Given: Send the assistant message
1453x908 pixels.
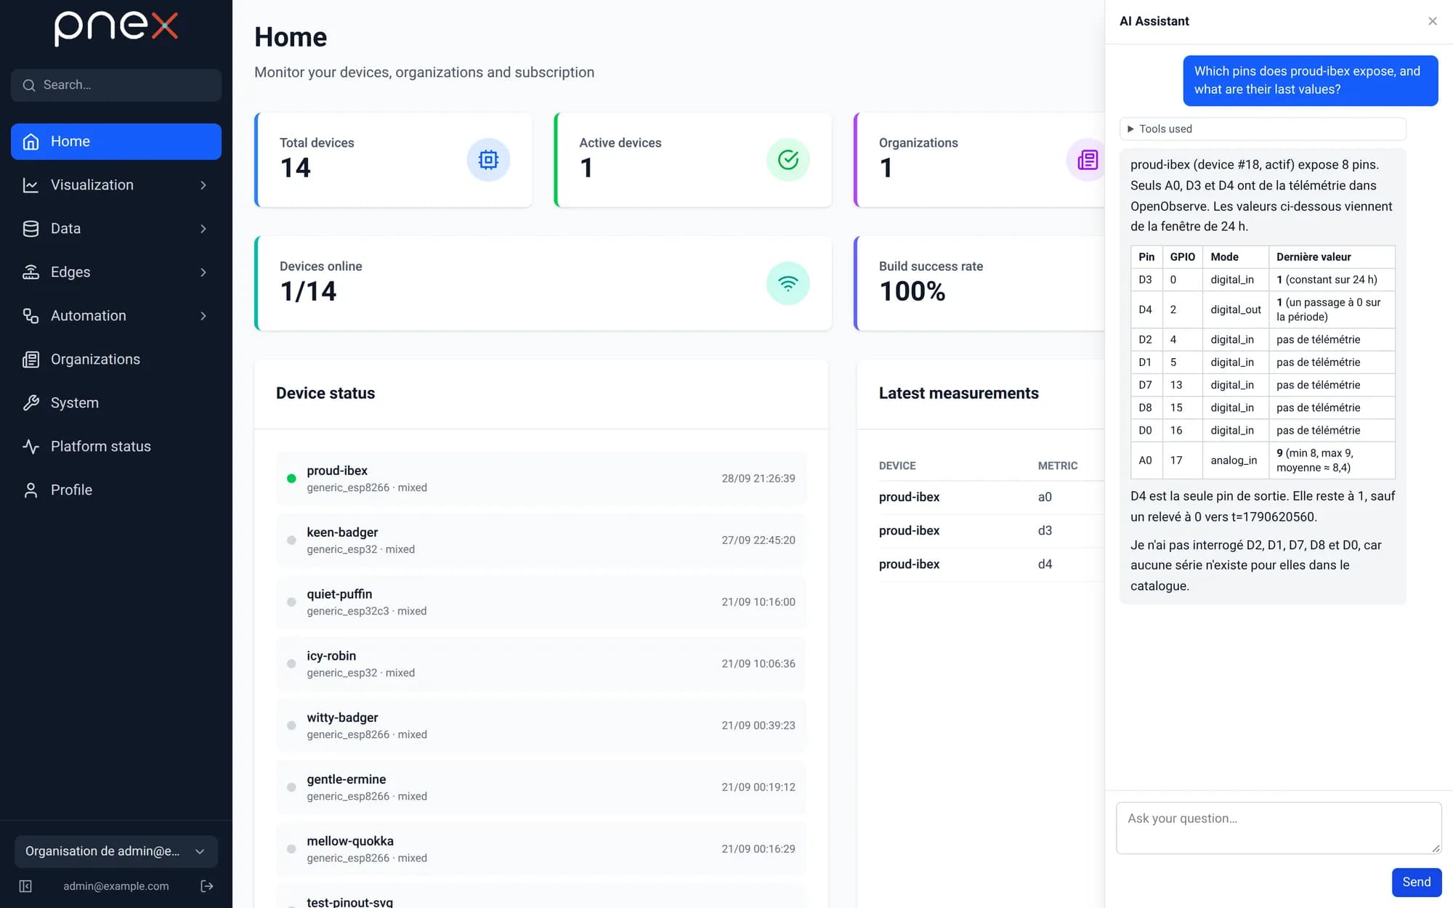Looking at the screenshot, I should [1417, 882].
